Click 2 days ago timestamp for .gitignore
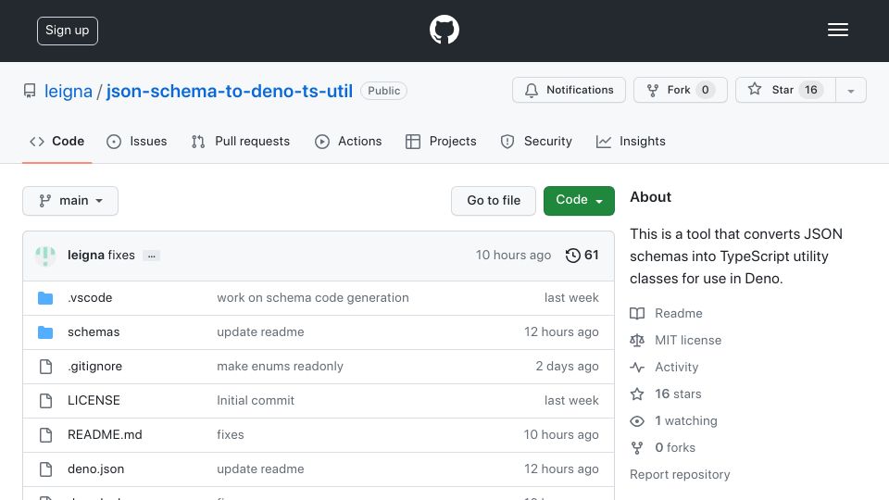The height and width of the screenshot is (500, 889). (x=567, y=367)
